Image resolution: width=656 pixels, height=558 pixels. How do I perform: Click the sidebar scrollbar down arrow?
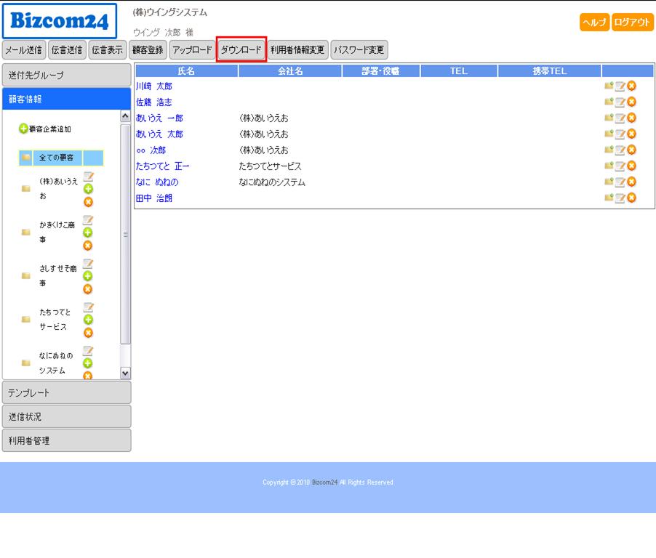tap(125, 373)
